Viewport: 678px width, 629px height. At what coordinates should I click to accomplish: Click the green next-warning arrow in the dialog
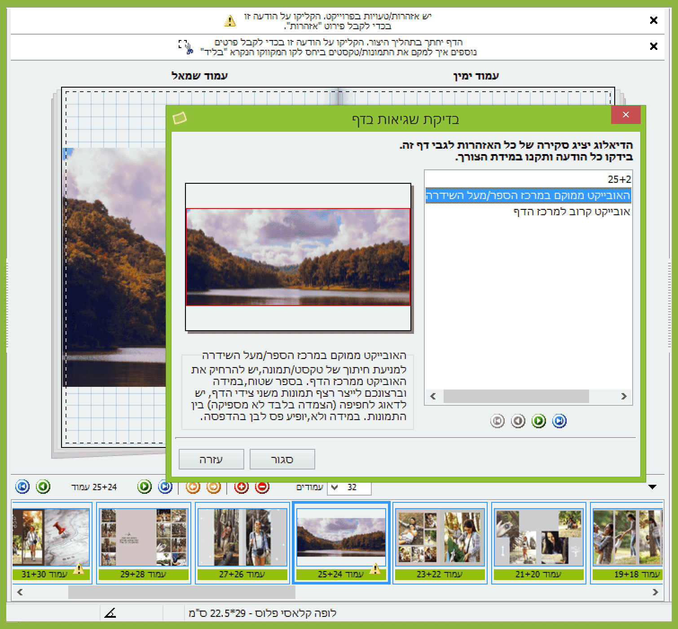[538, 421]
